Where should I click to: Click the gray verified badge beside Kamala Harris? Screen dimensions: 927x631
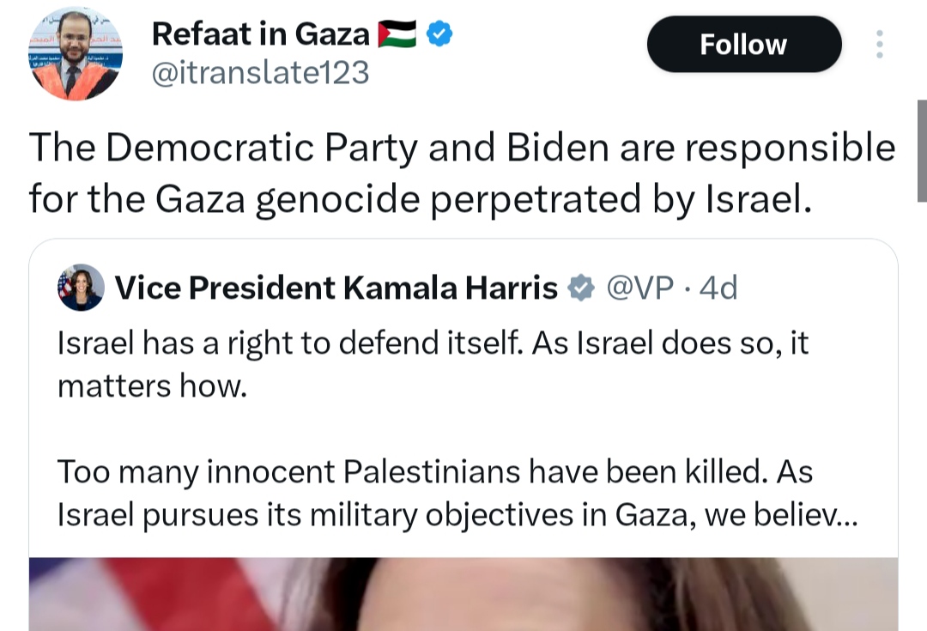(583, 288)
